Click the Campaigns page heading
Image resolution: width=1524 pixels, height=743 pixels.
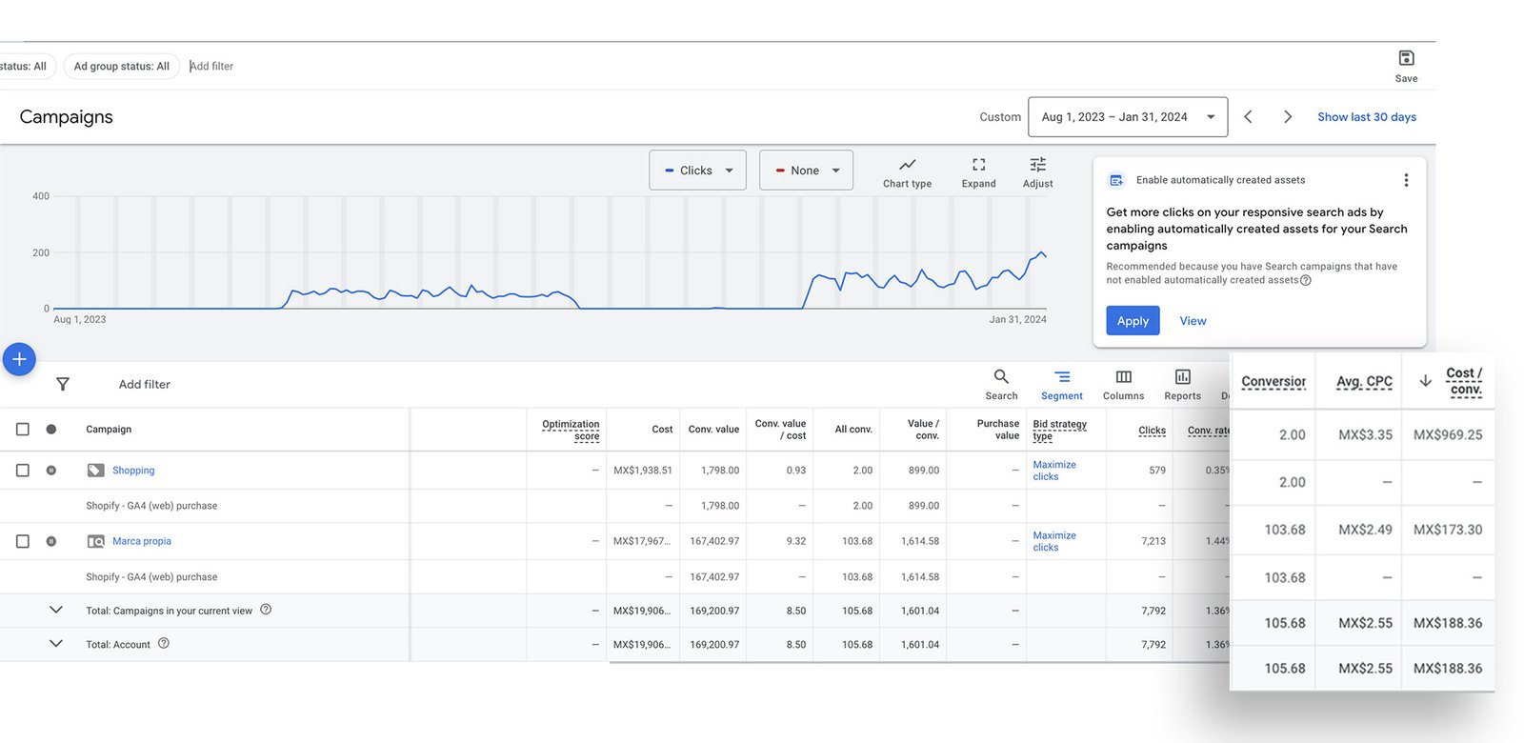[66, 117]
